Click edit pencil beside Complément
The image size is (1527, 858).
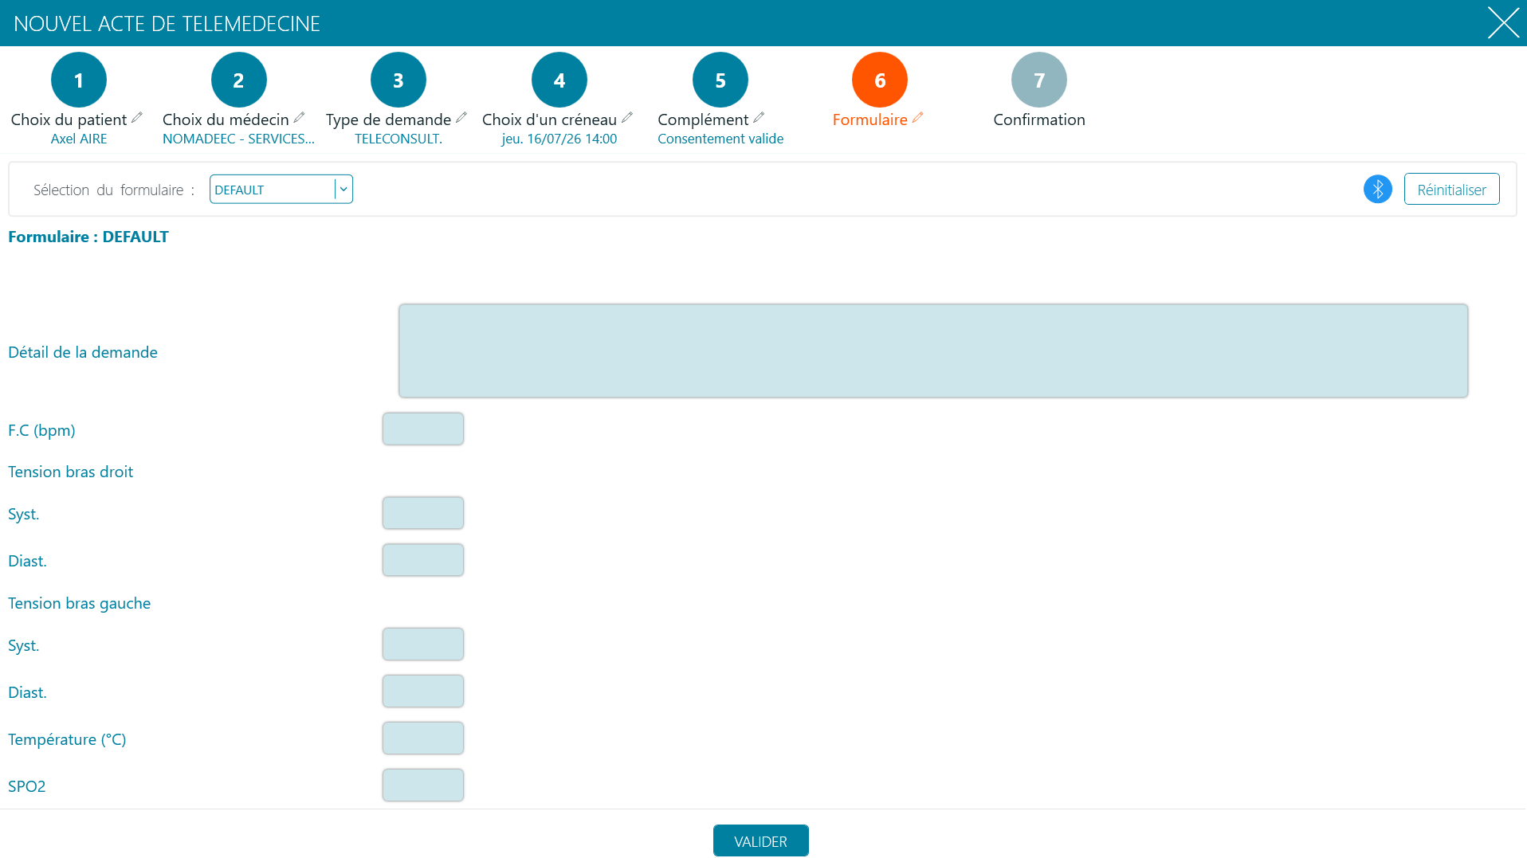[759, 118]
